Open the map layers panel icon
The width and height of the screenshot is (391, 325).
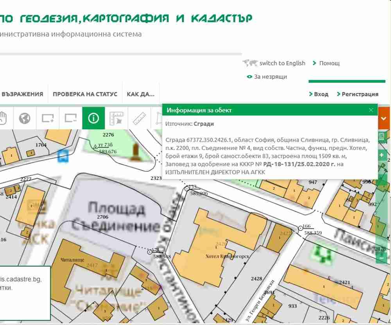[x=382, y=137]
